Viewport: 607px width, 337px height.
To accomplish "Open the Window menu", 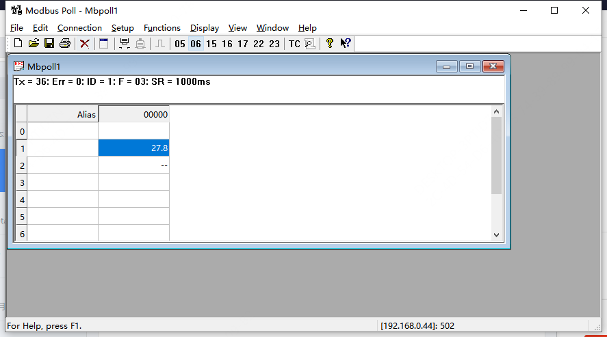I will click(x=273, y=28).
